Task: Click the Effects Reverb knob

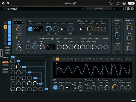Action: [129, 48]
